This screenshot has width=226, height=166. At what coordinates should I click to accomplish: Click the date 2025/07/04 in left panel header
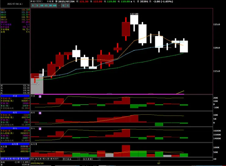15,4
